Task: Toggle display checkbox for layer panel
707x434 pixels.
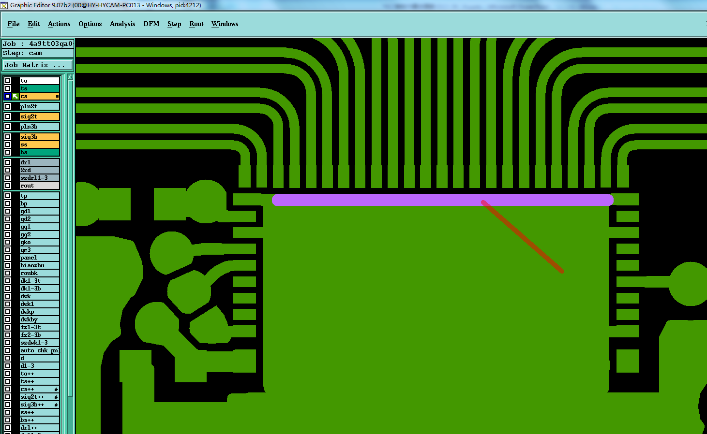Action: [8, 258]
